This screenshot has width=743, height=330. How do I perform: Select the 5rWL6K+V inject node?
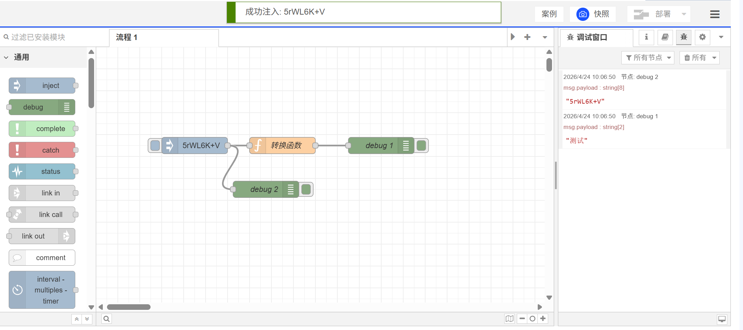[x=194, y=145]
